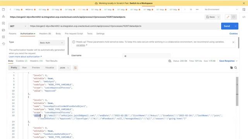Screen dimensions: 248x139
Task: Open the Test Results tab
Action: (52, 61)
